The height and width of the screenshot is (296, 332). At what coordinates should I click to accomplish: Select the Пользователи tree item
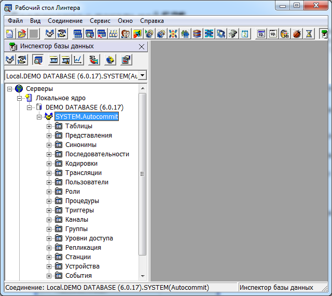point(87,182)
